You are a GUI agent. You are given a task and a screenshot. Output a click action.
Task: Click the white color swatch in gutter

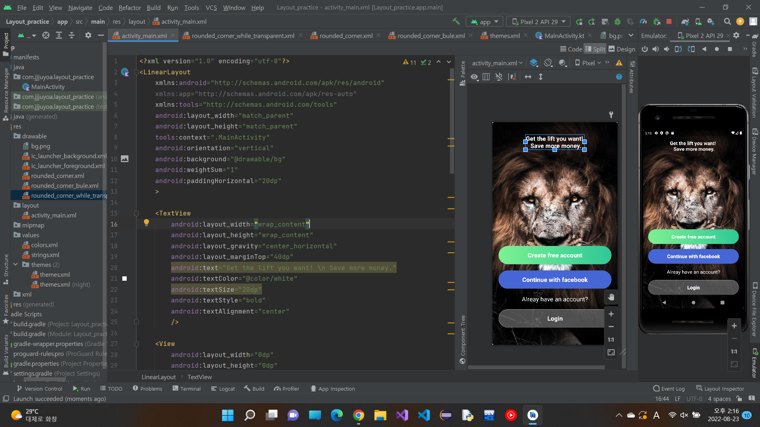click(124, 279)
